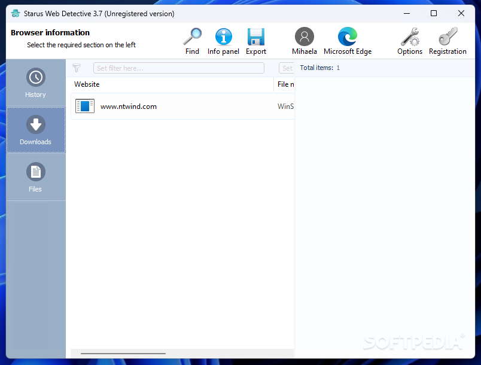
Task: Click the 'WinS' file name cell
Action: point(285,107)
